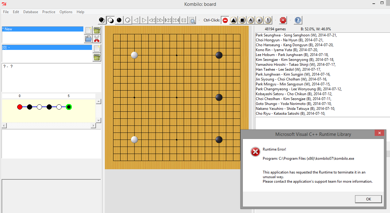Click the search pattern magnifier icon
The height and width of the screenshot is (213, 390).
point(192,20)
